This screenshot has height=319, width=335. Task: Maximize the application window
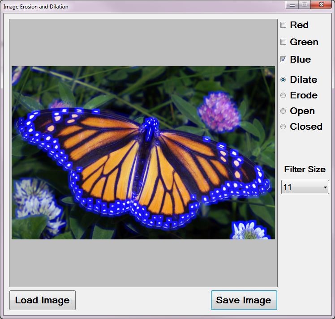coord(304,5)
